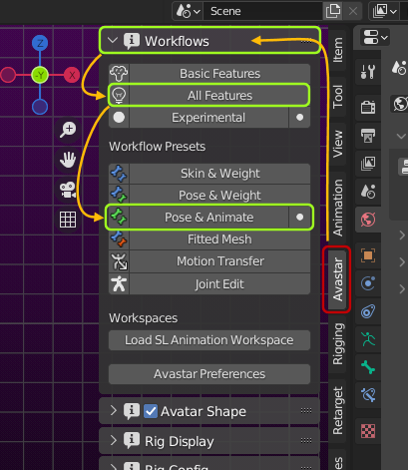Open the Workflows info icon

pos(132,41)
